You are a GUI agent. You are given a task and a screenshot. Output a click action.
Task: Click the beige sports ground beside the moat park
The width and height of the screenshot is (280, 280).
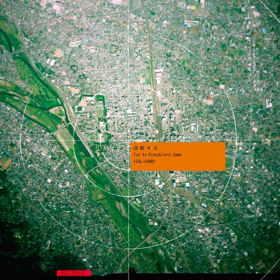click(x=83, y=102)
